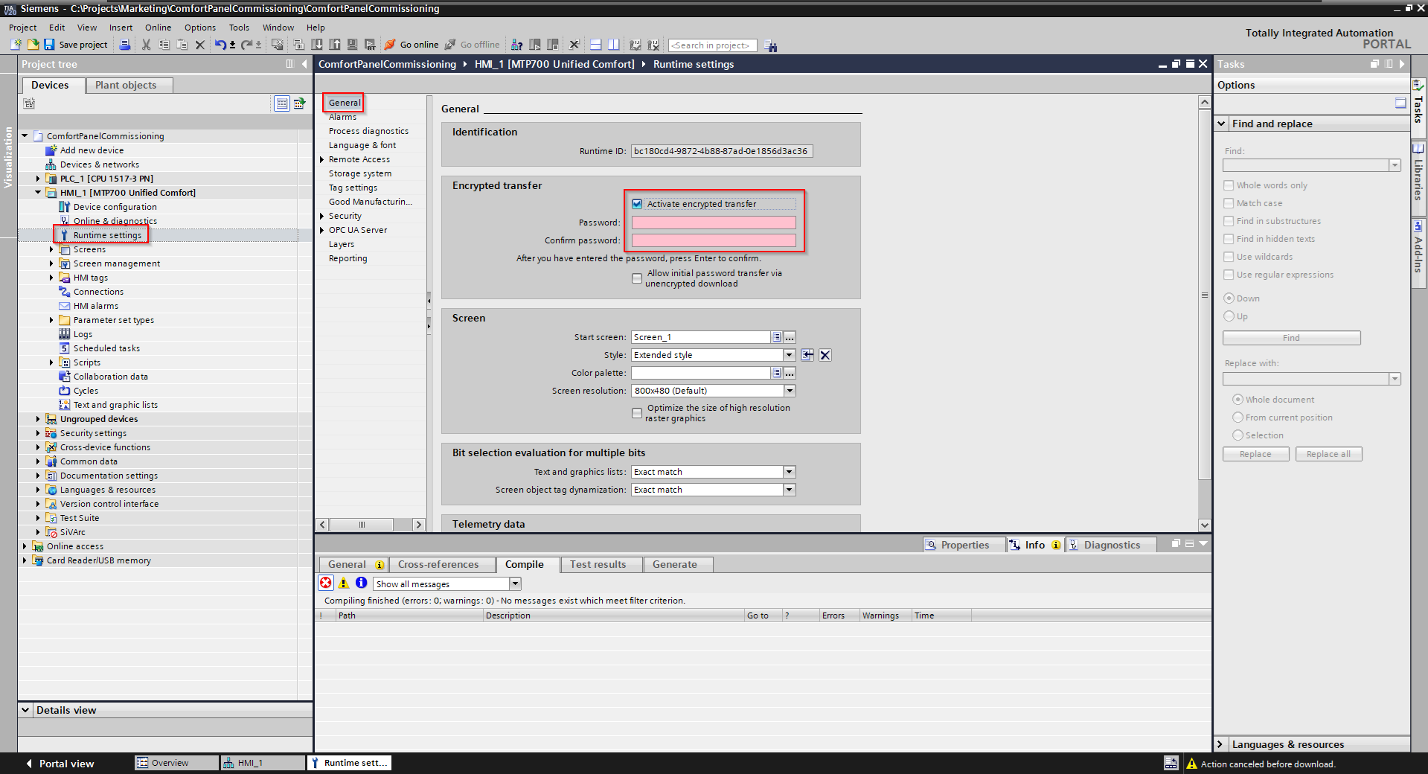Click the Paste icon in the toolbar

[182, 45]
